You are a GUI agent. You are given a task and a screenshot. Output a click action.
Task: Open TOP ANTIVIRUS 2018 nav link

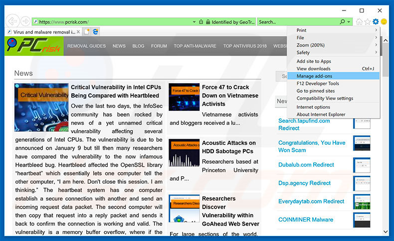pyautogui.click(x=245, y=46)
